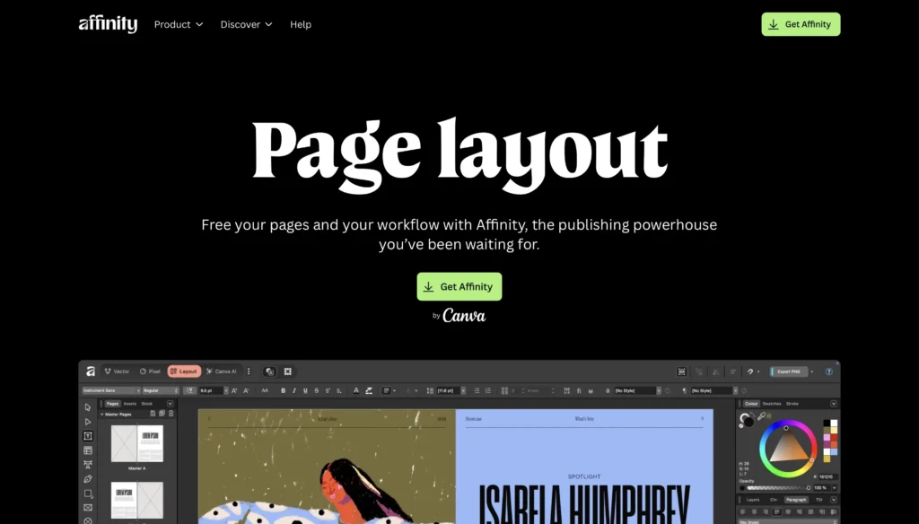Open the Instrument Sans font family dropdown
This screenshot has width=919, height=524.
[x=111, y=390]
